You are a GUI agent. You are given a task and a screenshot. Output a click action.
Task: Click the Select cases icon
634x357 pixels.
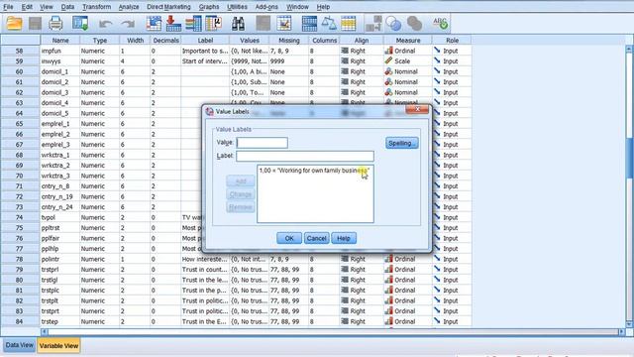click(348, 24)
